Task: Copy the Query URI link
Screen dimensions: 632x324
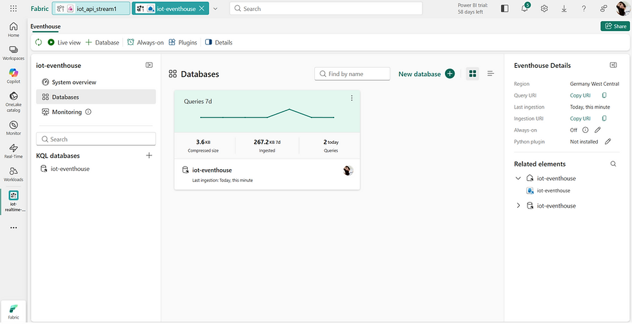Action: (x=580, y=96)
